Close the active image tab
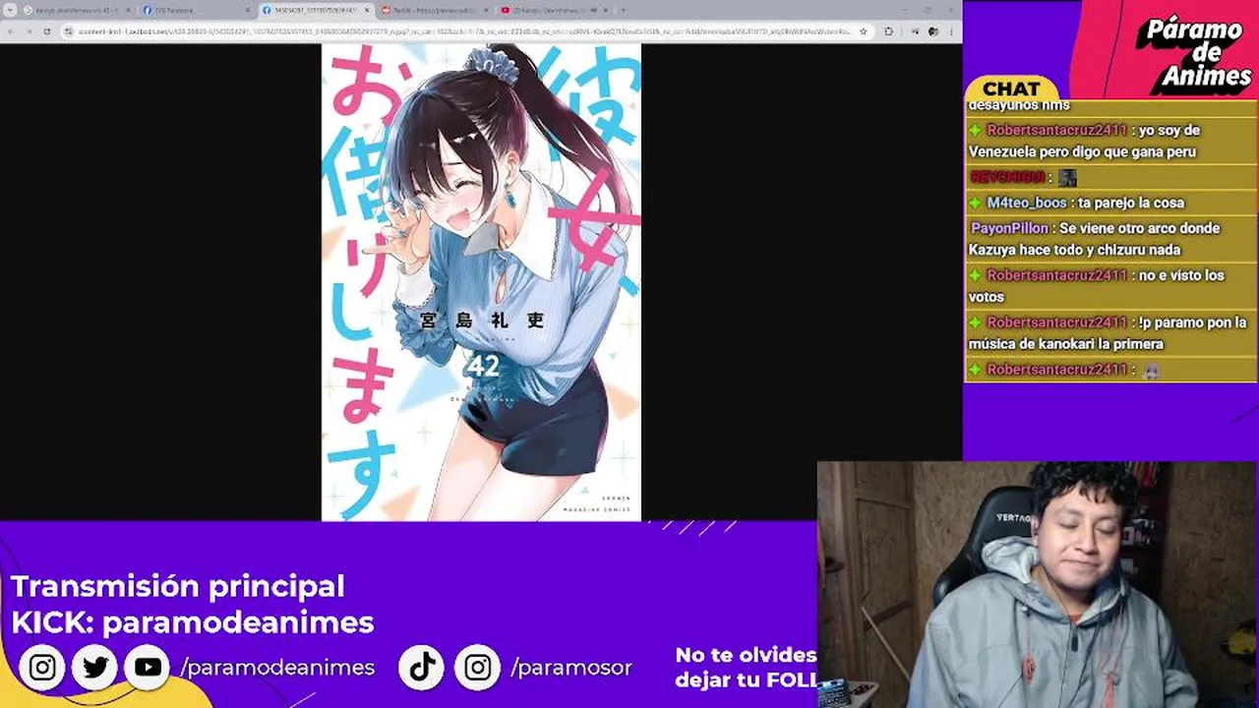Screen dimensions: 1259x708 pyautogui.click(x=367, y=10)
